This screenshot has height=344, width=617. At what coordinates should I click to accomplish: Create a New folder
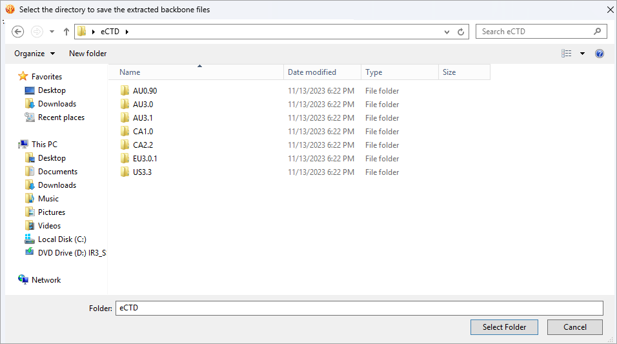pyautogui.click(x=88, y=54)
